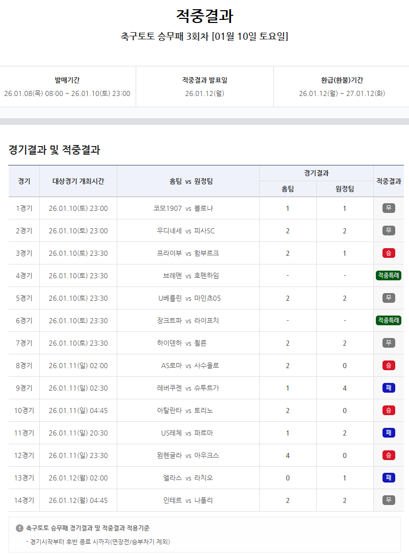This screenshot has width=409, height=554.
Task: Click the 패 badge for US레체 vs 파르마
Action: tap(389, 432)
